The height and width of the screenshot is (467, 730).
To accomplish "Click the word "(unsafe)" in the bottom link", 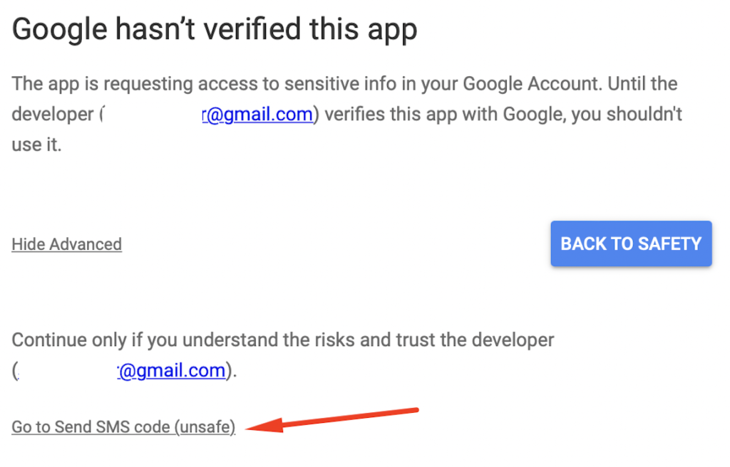I will point(205,427).
